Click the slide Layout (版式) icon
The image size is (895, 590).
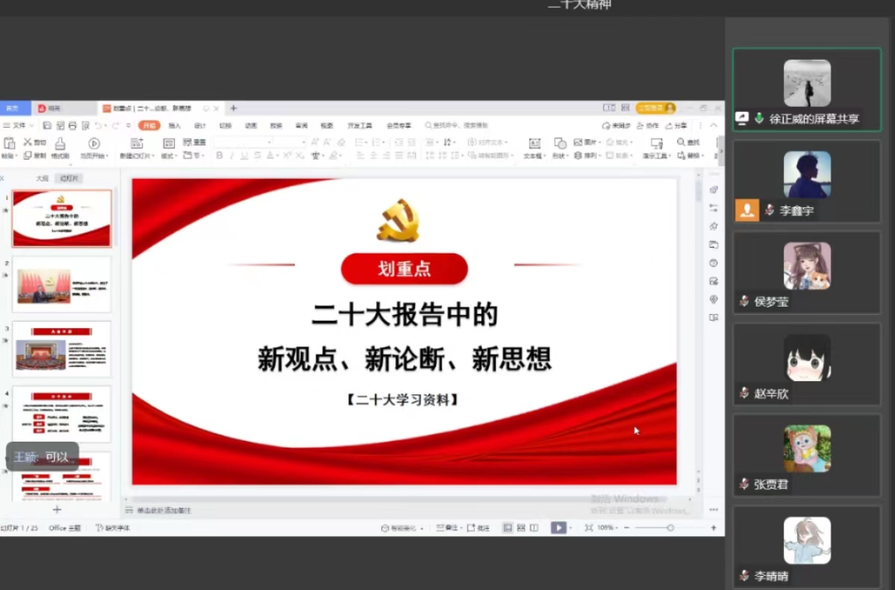click(x=168, y=143)
